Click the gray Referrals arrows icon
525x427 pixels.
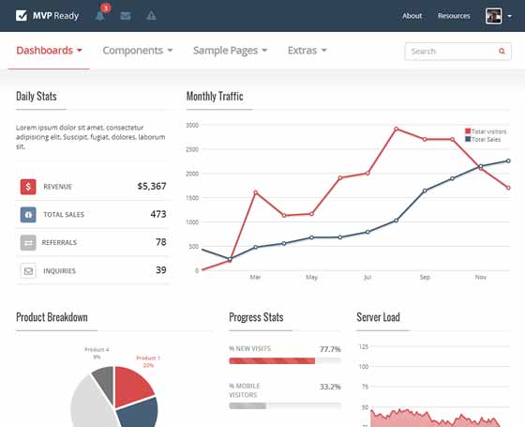[x=28, y=243]
